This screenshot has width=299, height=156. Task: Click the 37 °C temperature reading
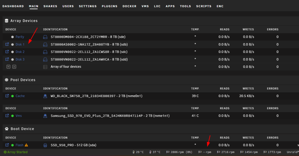click(155, 152)
